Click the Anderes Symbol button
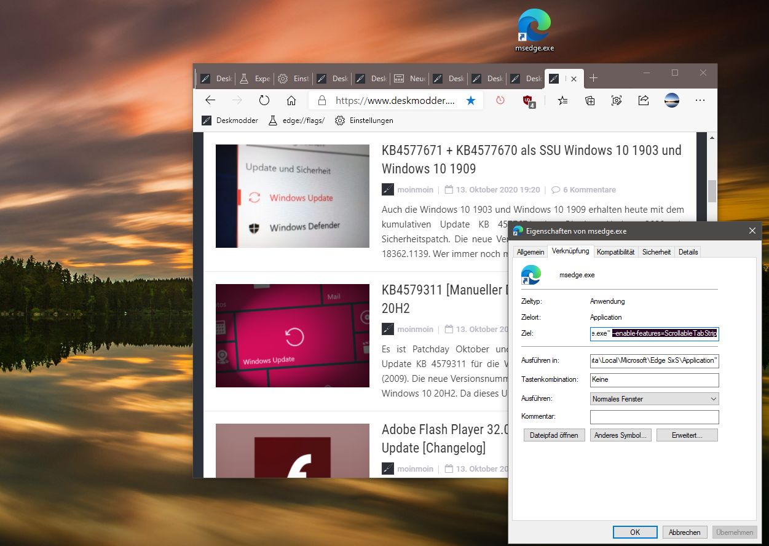 tap(620, 435)
